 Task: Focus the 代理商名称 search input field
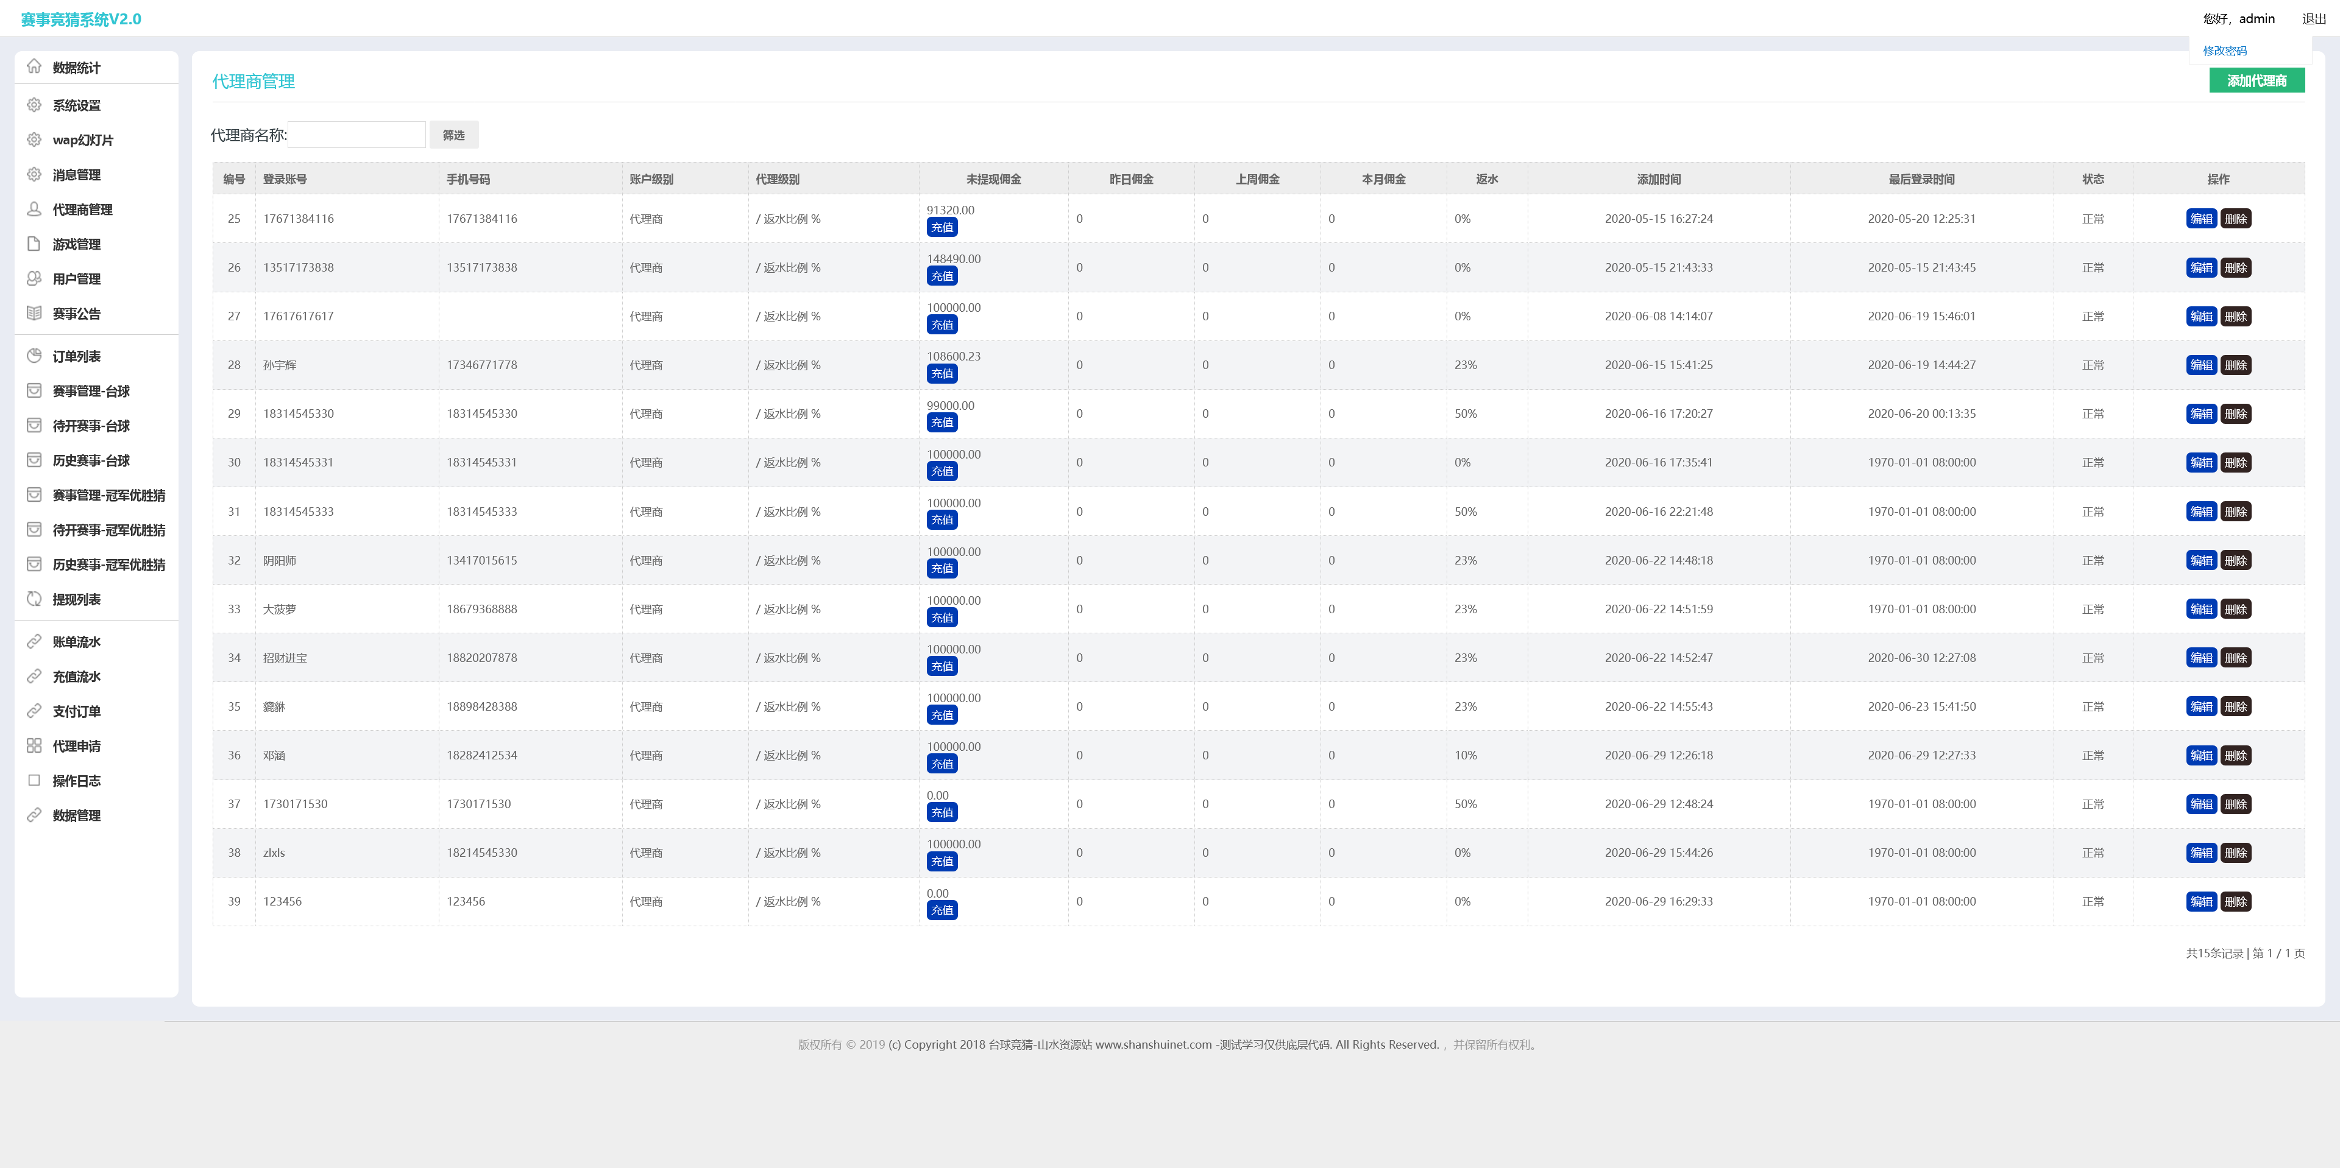point(356,135)
